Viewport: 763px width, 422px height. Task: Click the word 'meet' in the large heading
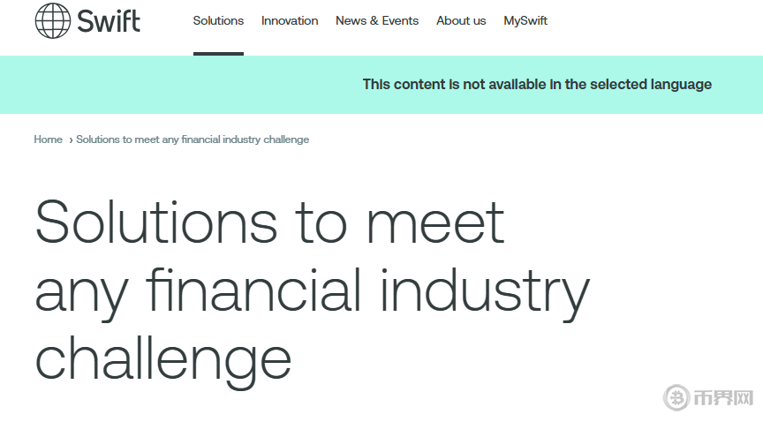pos(435,222)
